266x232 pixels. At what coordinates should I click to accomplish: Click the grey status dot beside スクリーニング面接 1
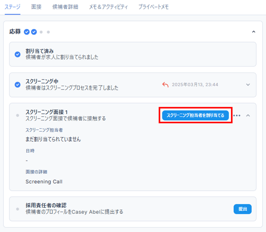tap(17, 115)
